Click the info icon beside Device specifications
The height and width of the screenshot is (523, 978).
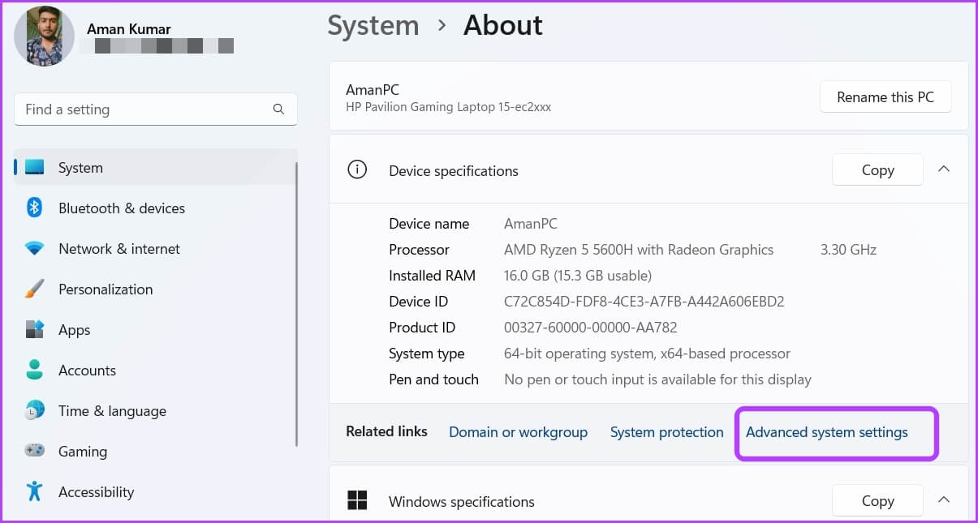coord(356,170)
